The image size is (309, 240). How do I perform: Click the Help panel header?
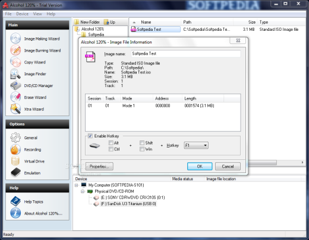click(37, 188)
